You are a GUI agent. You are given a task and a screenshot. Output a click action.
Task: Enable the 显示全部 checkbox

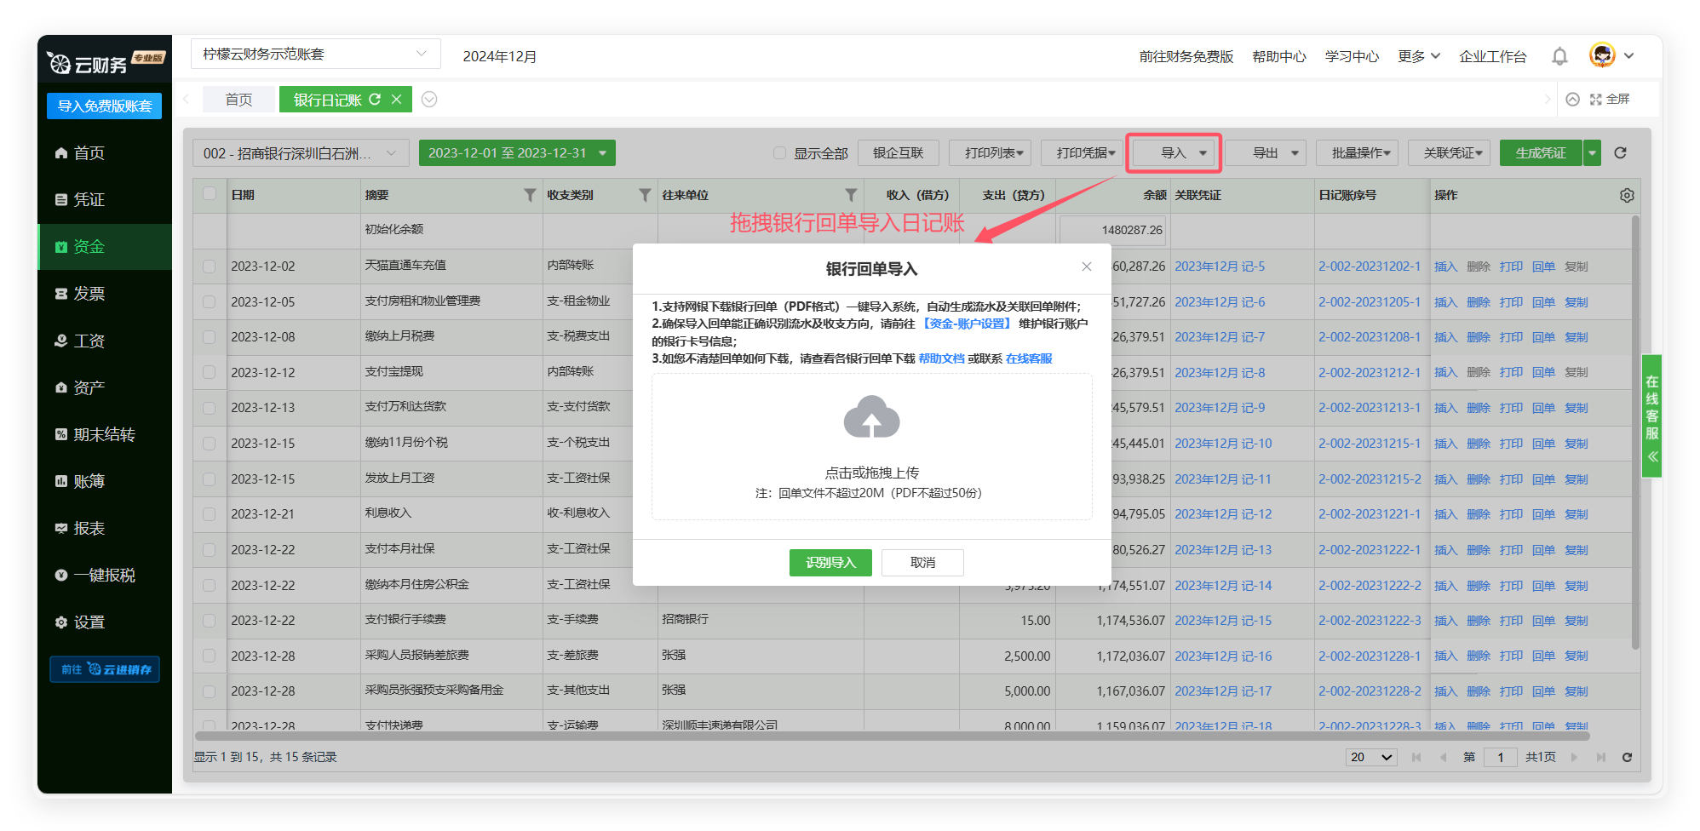click(x=779, y=153)
